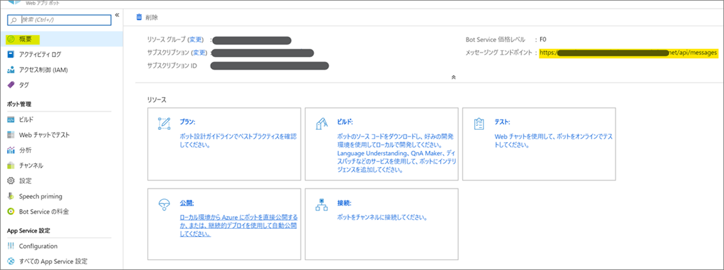Collapse the essentials section chevron
The width and height of the screenshot is (724, 270).
(x=453, y=77)
